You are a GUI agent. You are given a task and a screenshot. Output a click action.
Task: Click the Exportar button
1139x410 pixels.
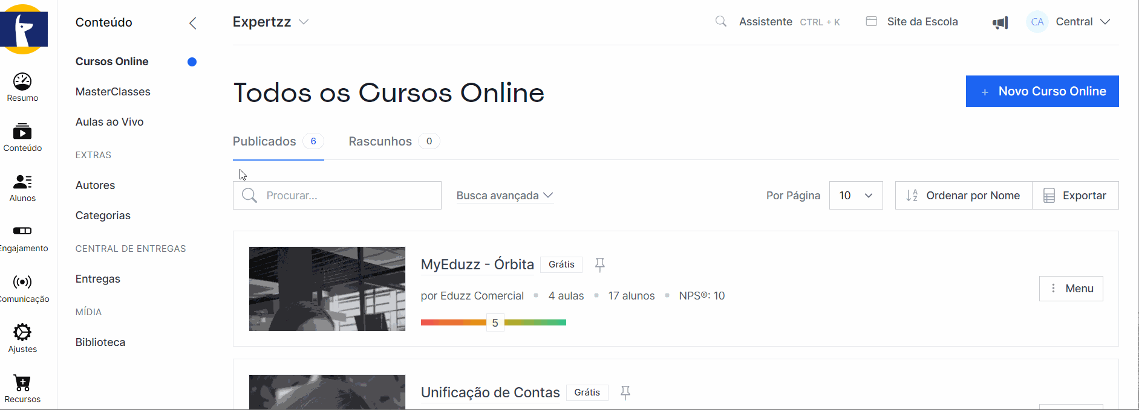(x=1075, y=196)
